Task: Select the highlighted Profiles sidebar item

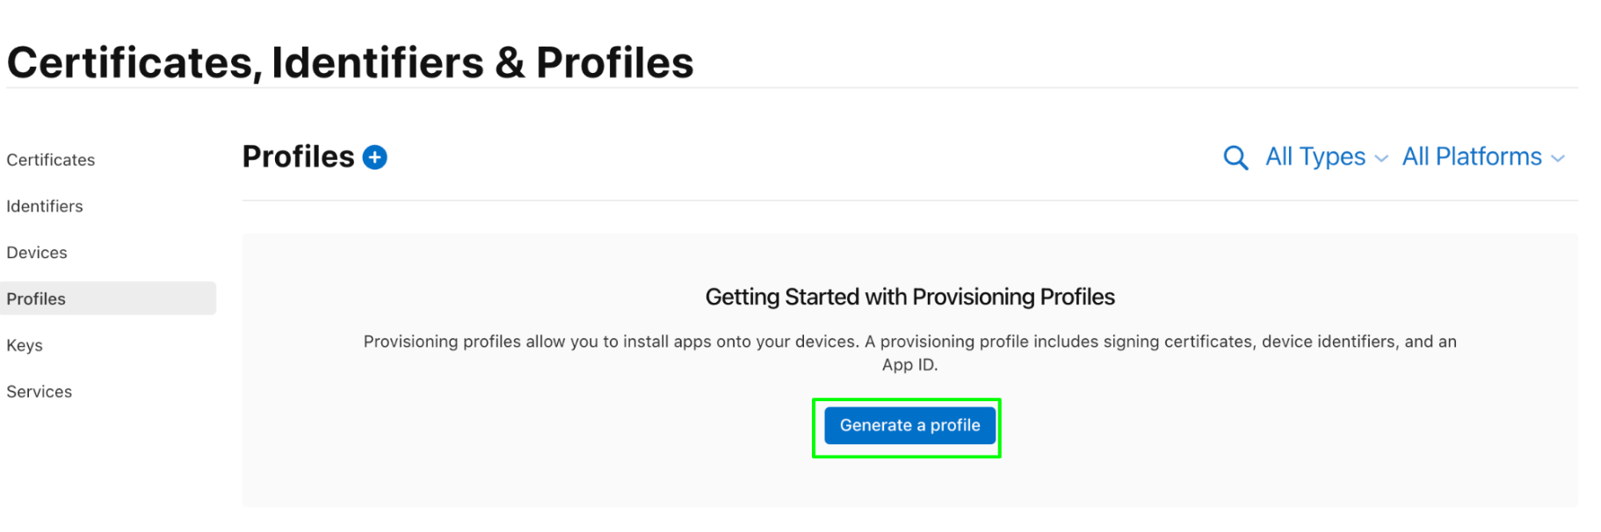Action: (108, 298)
